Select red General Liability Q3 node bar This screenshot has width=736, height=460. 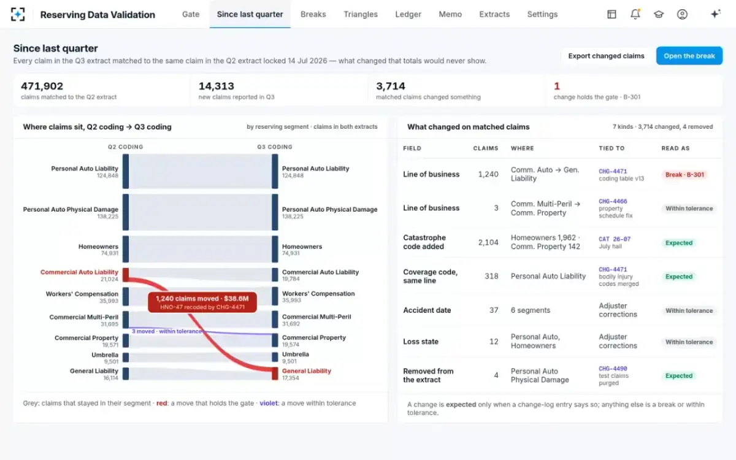click(275, 374)
